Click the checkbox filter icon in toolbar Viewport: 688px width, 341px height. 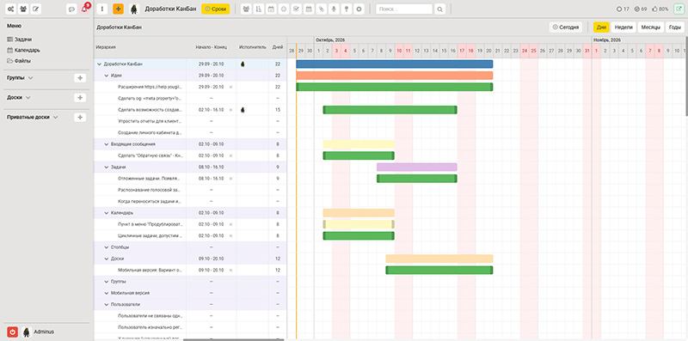tap(296, 9)
